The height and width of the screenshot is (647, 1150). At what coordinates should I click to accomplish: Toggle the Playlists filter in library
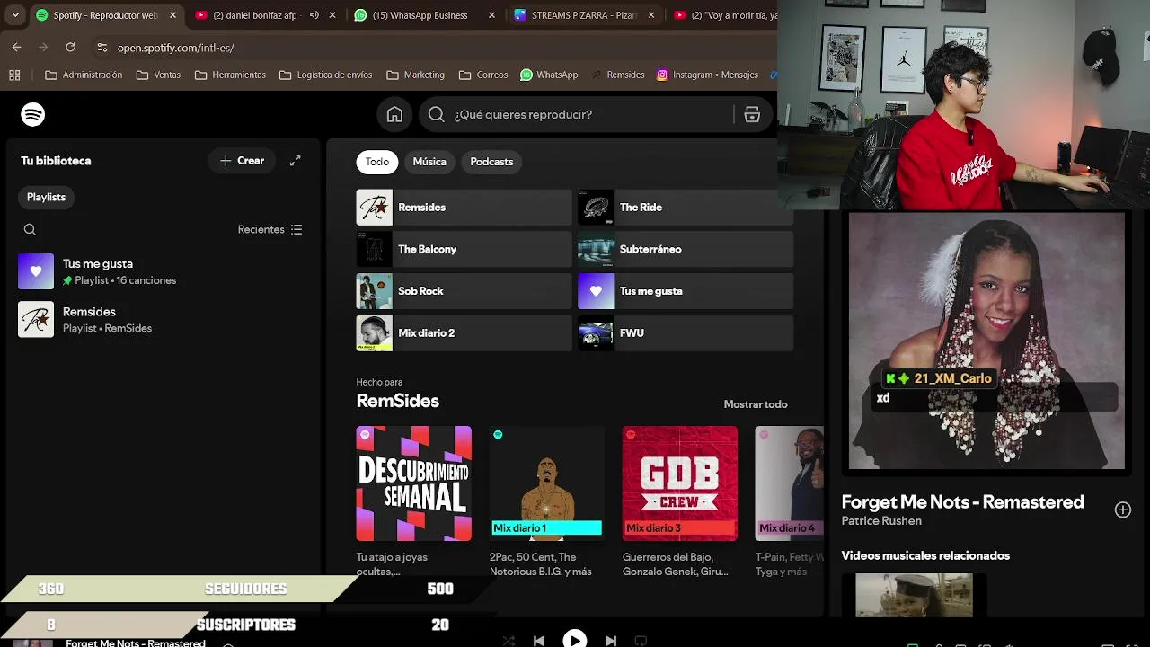pos(46,197)
